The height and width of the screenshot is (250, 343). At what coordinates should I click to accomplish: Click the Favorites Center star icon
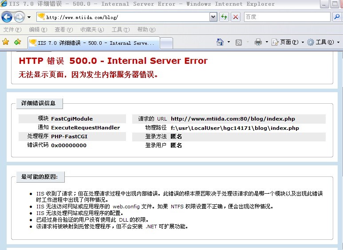(6, 42)
